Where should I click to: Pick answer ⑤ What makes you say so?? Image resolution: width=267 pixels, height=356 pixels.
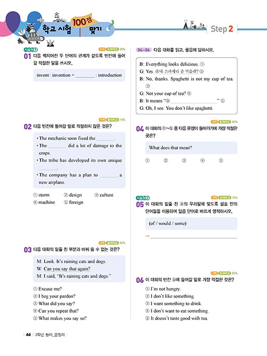60,318
